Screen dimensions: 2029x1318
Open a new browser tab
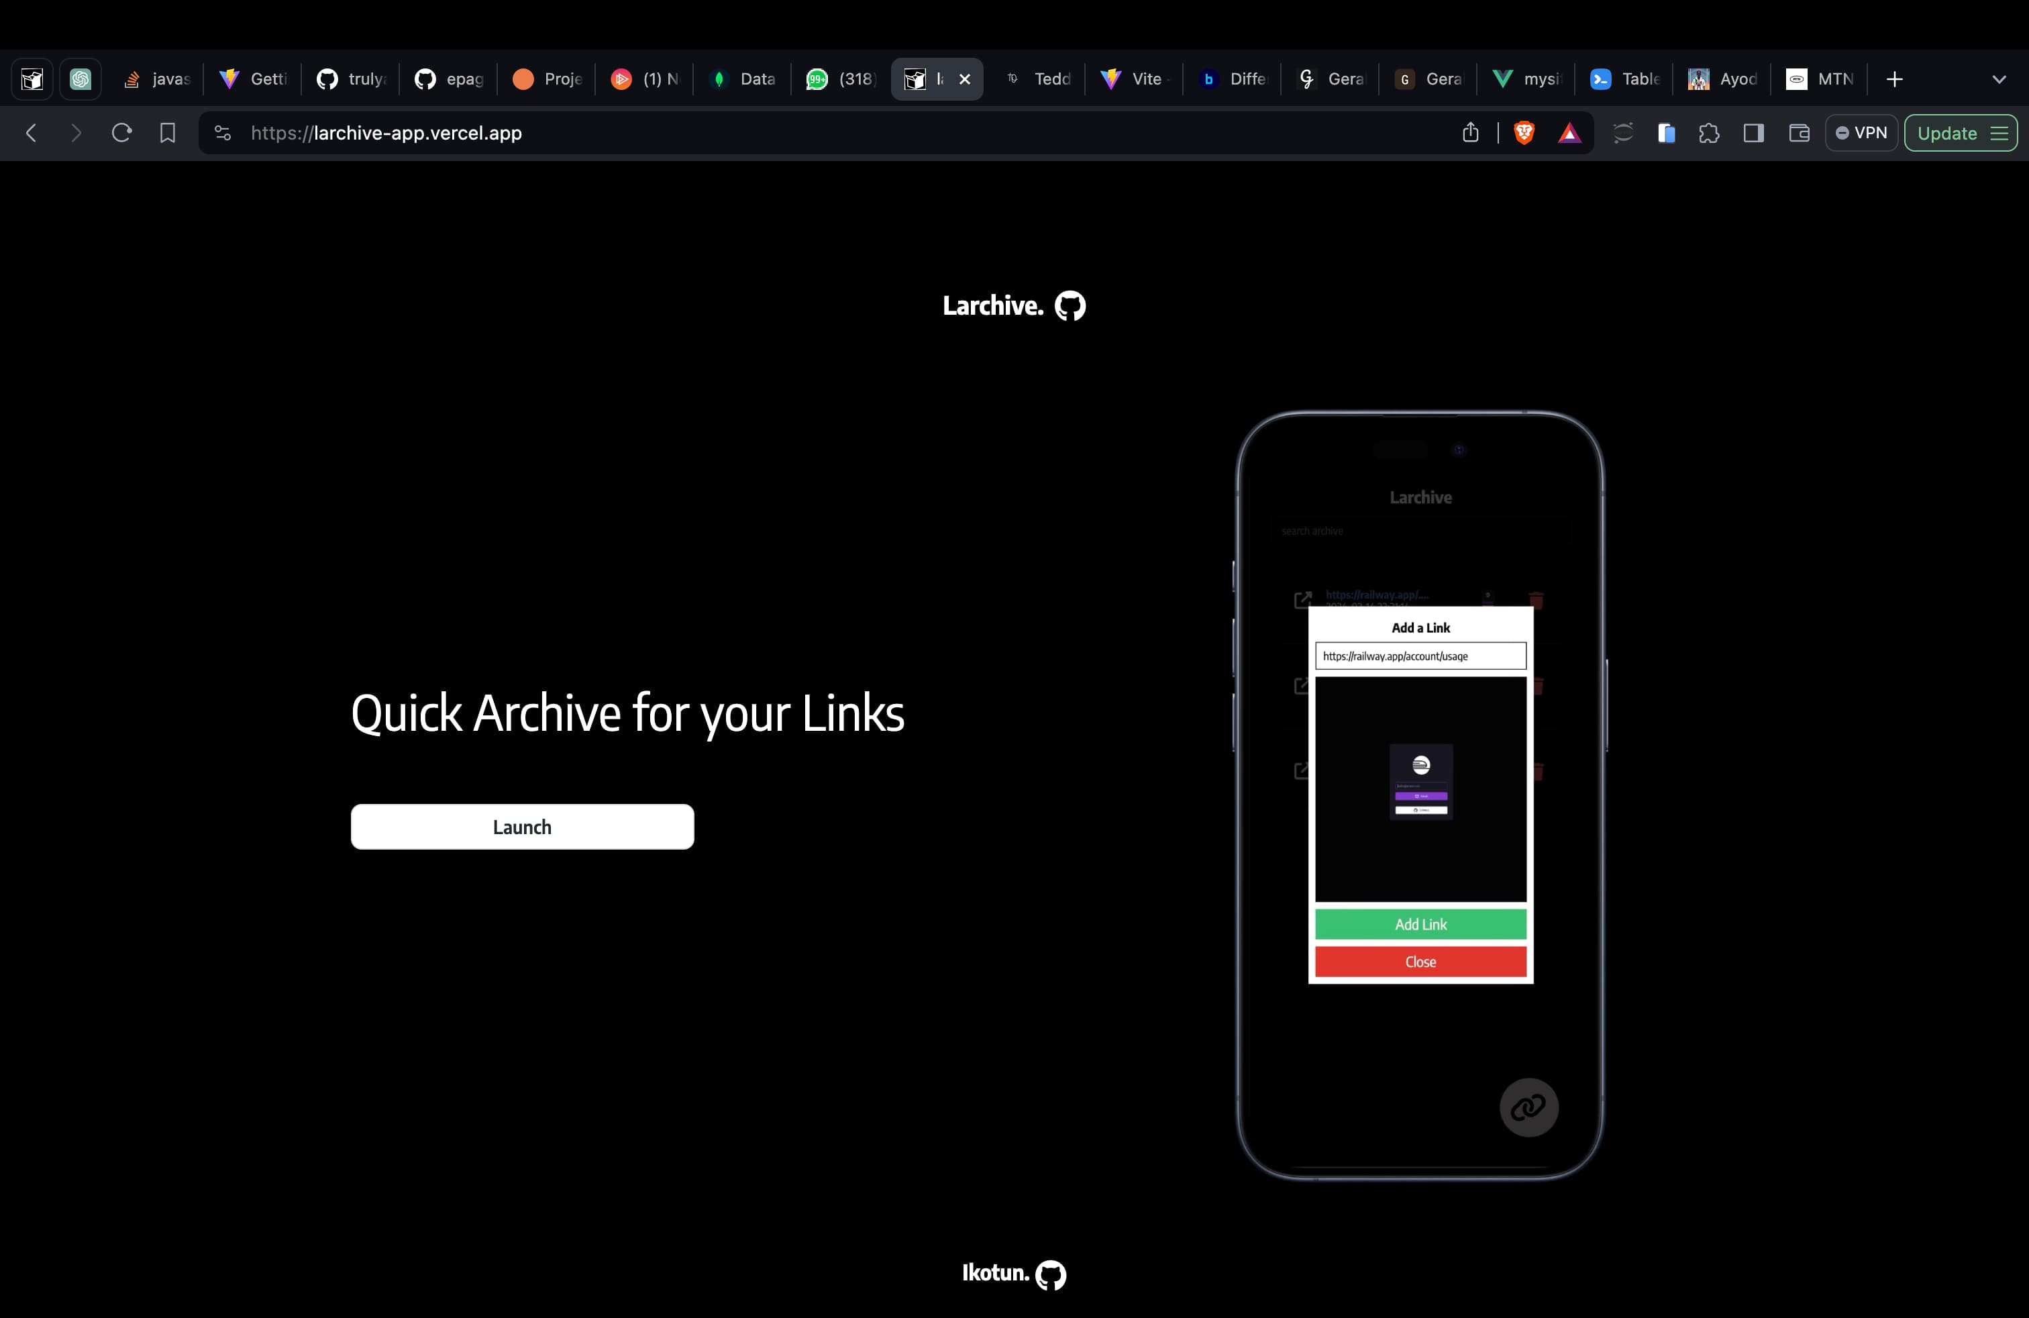coord(1894,79)
